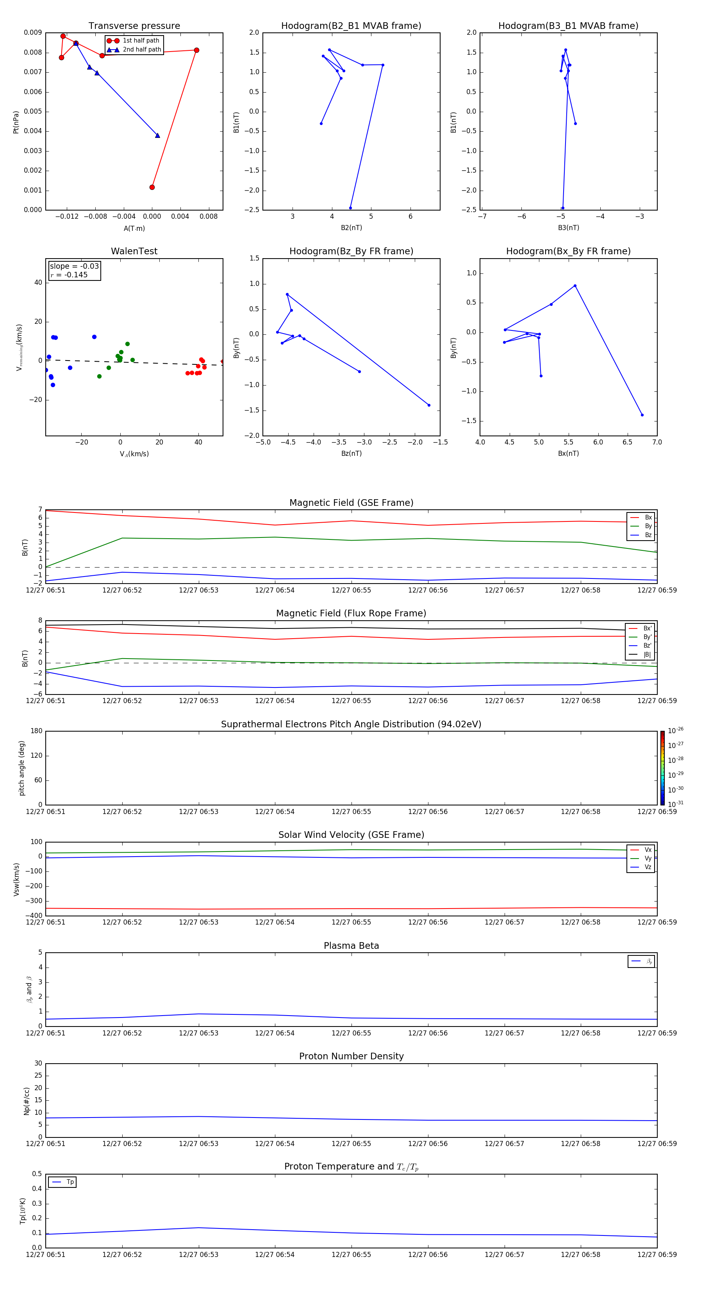Click the dashed fit line in WalenTest plot
The image size is (703, 1289).
[134, 362]
